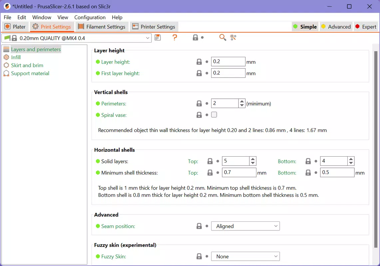Click the Support material sidebar icon
This screenshot has width=380, height=266.
pyautogui.click(x=6, y=73)
